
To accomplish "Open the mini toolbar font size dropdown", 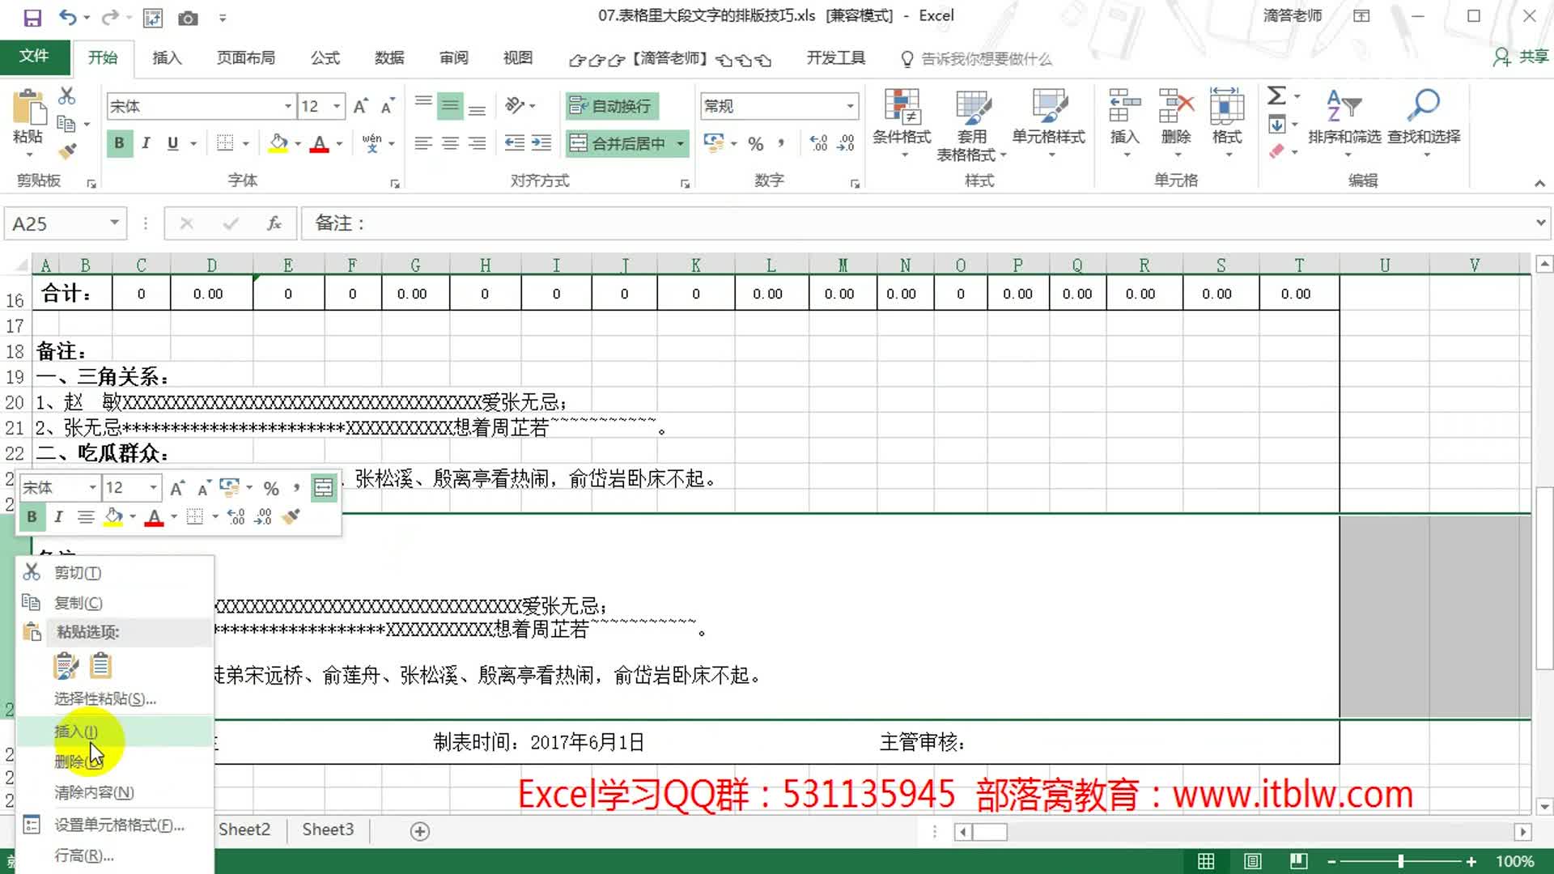I will [153, 487].
